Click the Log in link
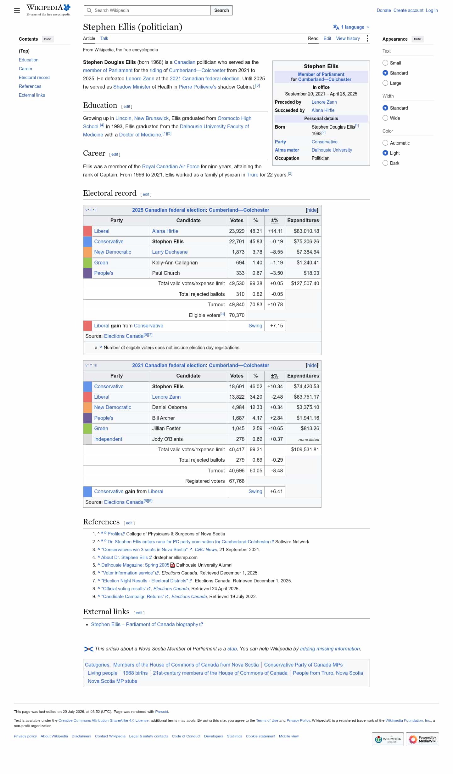The height and width of the screenshot is (774, 453). [432, 10]
